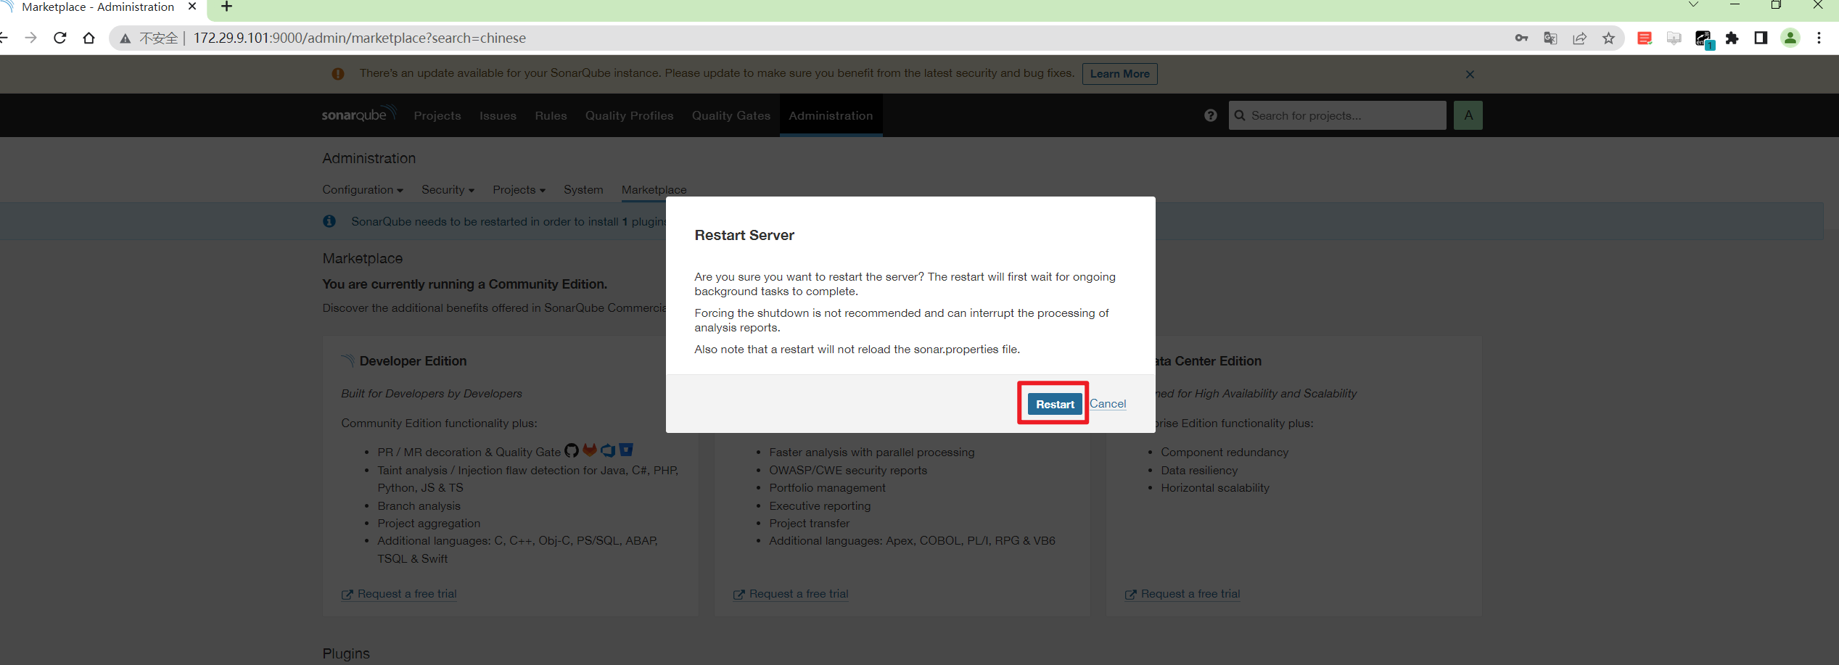Cancel the Restart Server dialog
Viewport: 1839px width, 665px height.
click(x=1107, y=404)
